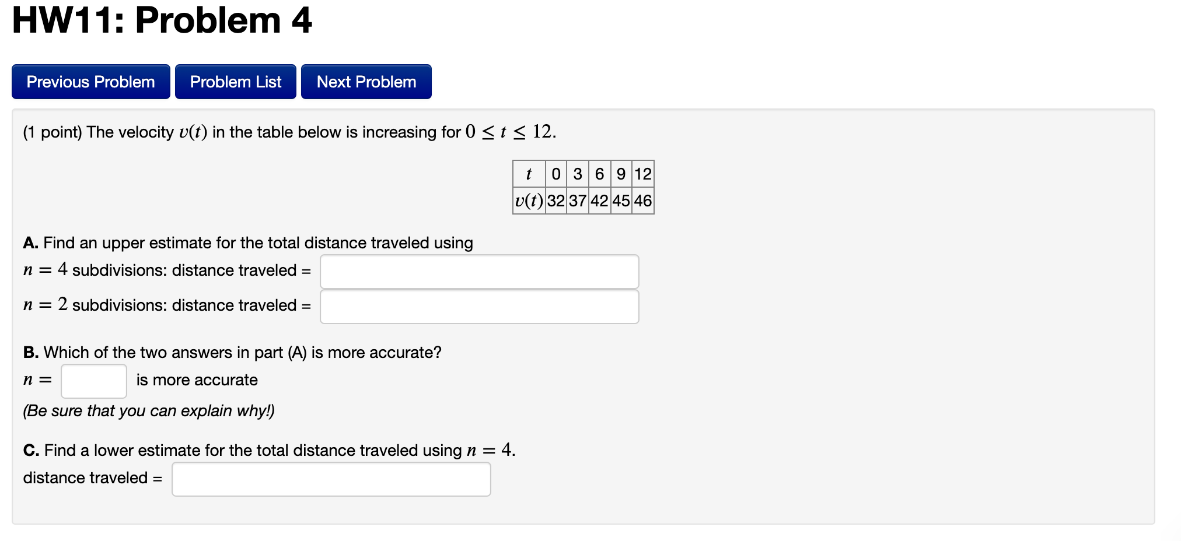Click the part C prompt text
Screen dimensions: 1181x541
268,449
